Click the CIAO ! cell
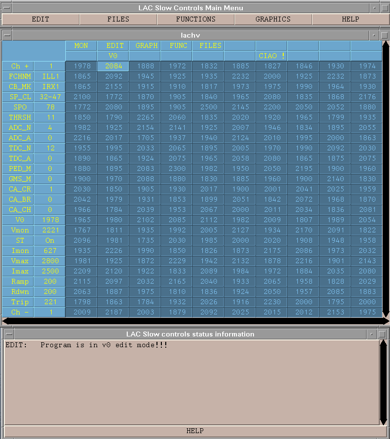 point(272,56)
